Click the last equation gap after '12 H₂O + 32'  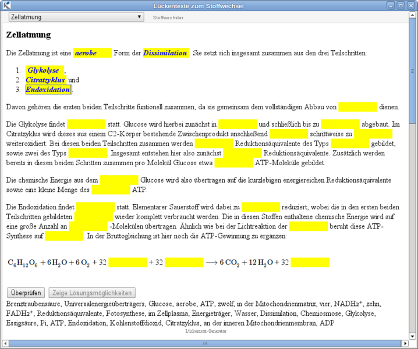pyautogui.click(x=310, y=262)
